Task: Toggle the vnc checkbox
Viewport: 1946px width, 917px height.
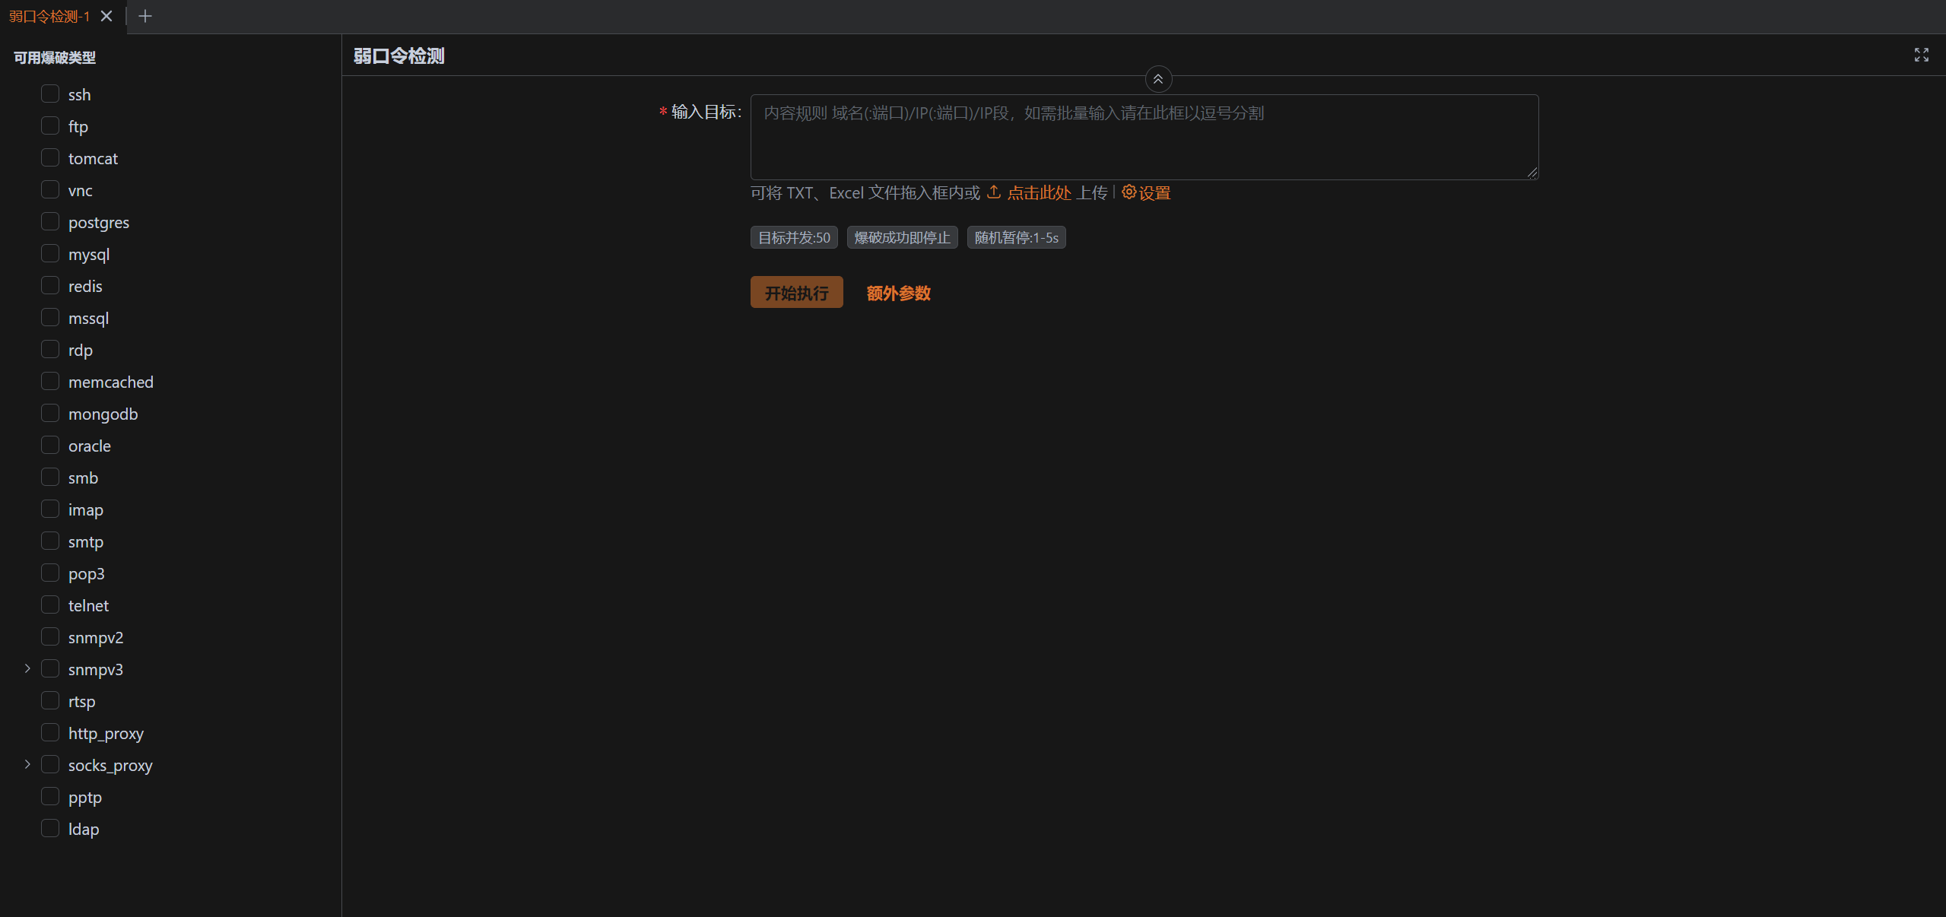Action: tap(50, 189)
